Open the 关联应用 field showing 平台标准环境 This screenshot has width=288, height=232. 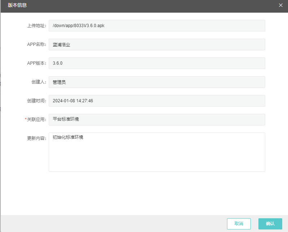(x=157, y=119)
